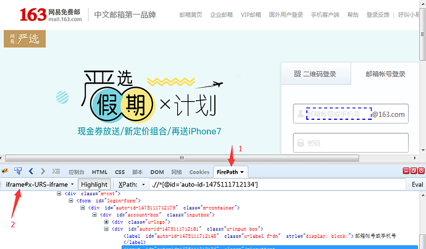
Task: Toggle Firebug command line icon
Action: click(56, 171)
